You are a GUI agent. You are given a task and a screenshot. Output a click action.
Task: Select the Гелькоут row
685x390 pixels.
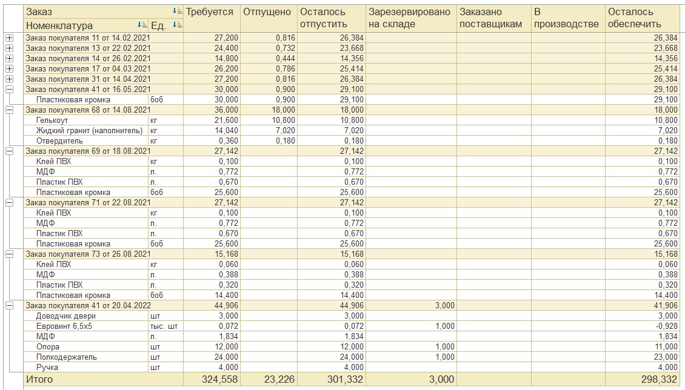coord(351,120)
